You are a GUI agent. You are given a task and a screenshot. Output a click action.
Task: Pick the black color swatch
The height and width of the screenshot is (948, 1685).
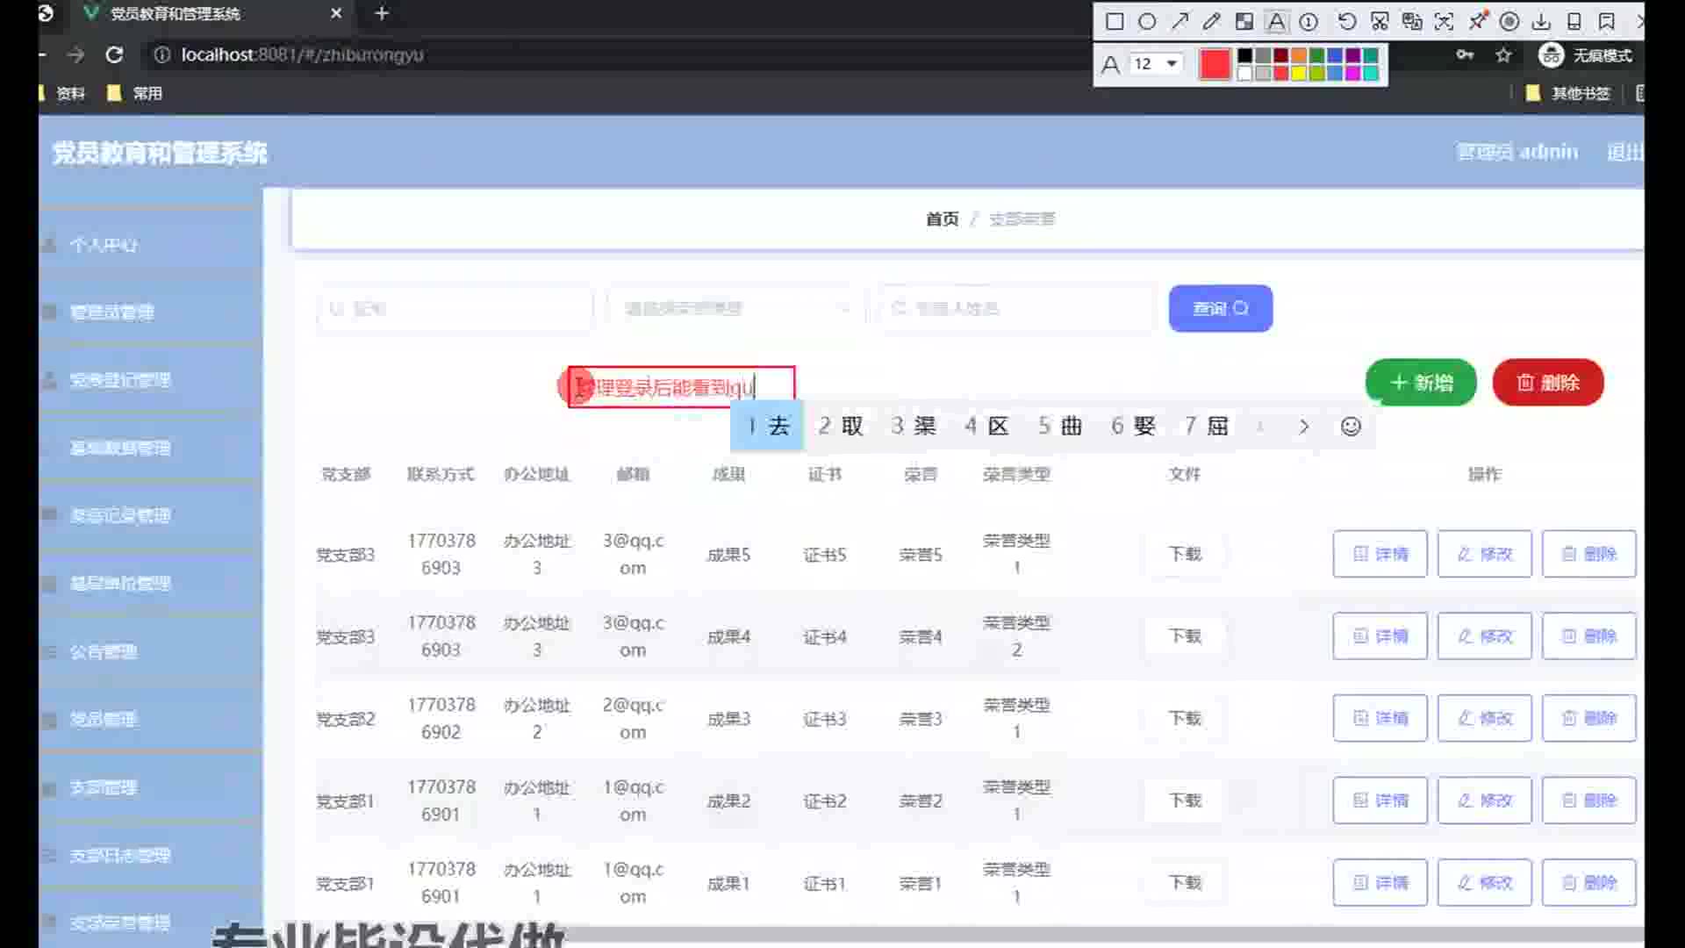[x=1244, y=56]
